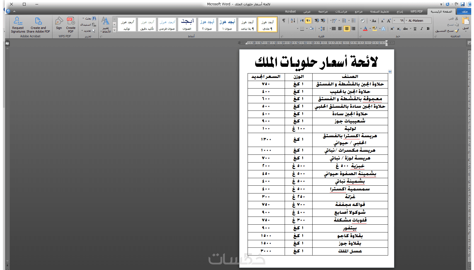Toggle Superscript formatting
474x270 pixels.
[392, 29]
